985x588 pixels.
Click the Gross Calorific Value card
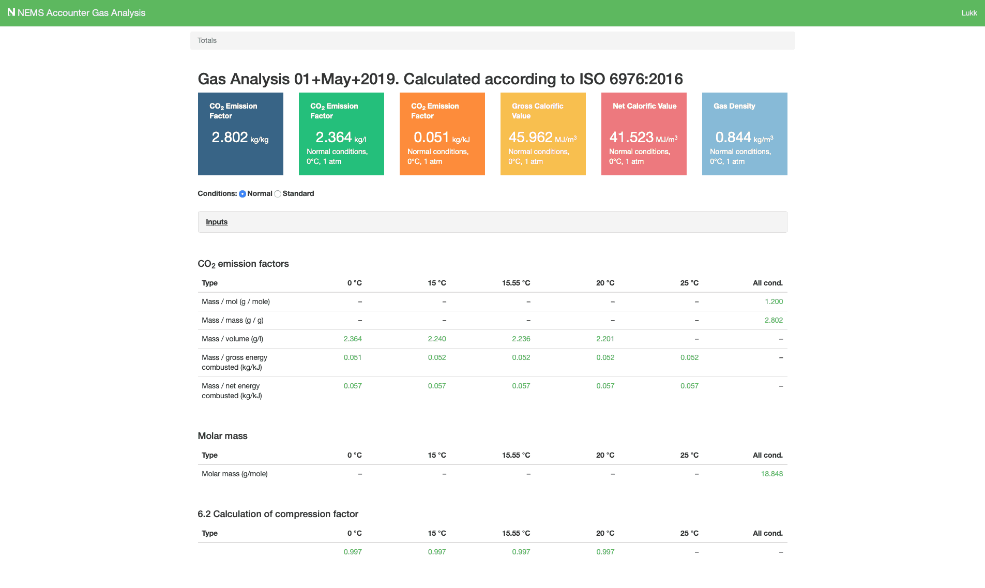543,134
